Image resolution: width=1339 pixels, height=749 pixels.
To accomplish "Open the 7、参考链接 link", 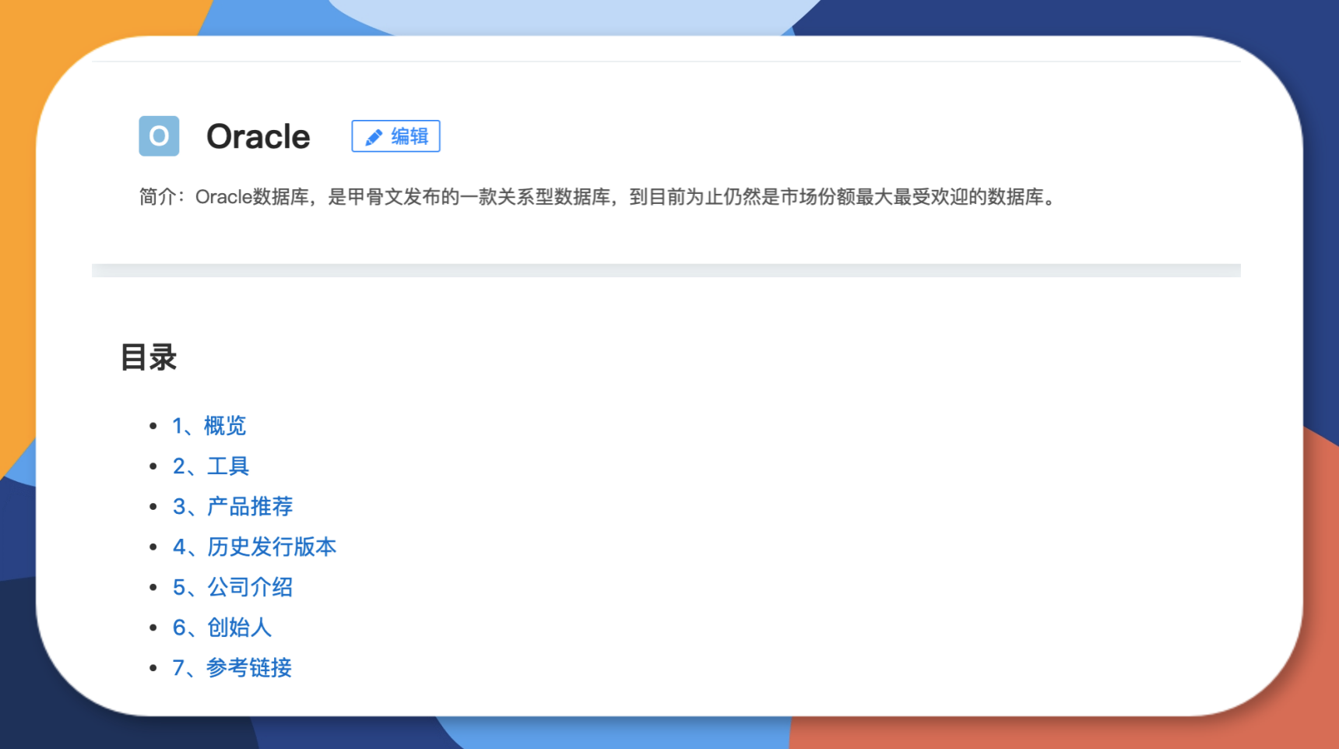I will click(x=232, y=668).
